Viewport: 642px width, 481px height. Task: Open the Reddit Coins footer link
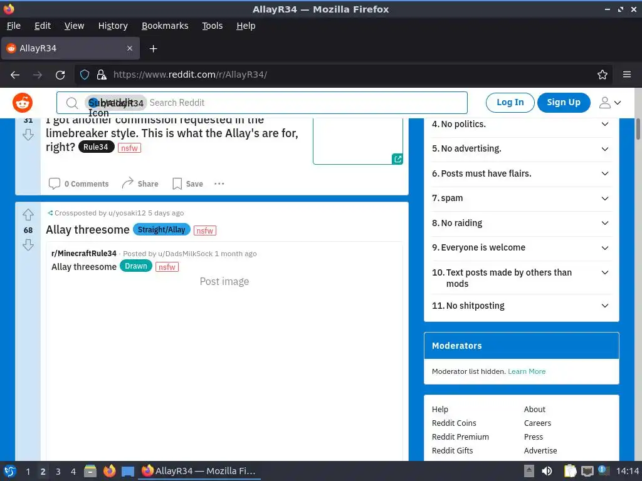click(454, 423)
